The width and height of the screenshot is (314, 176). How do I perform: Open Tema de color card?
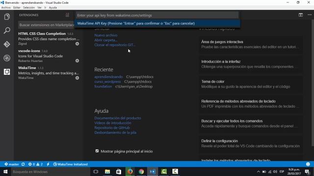(x=251, y=84)
